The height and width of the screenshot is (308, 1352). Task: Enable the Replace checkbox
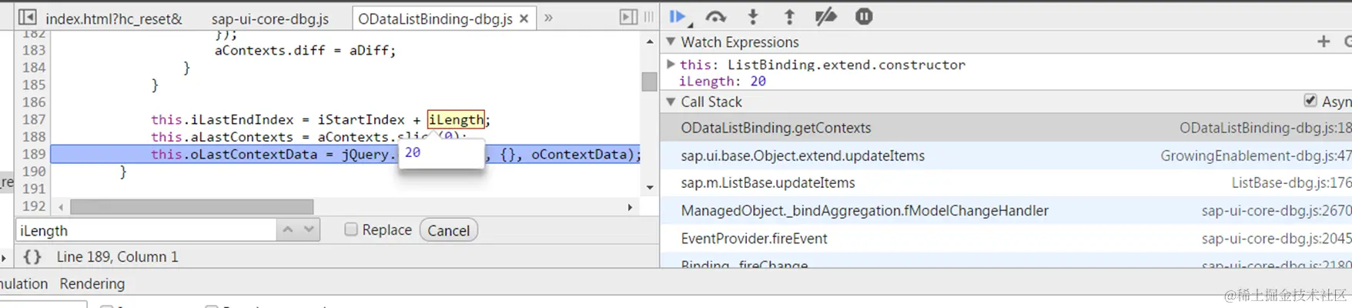[351, 229]
